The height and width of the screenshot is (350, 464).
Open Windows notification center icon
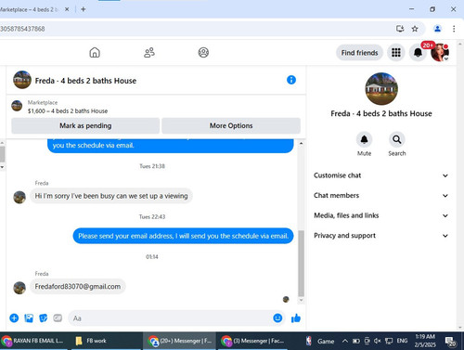pos(450,341)
